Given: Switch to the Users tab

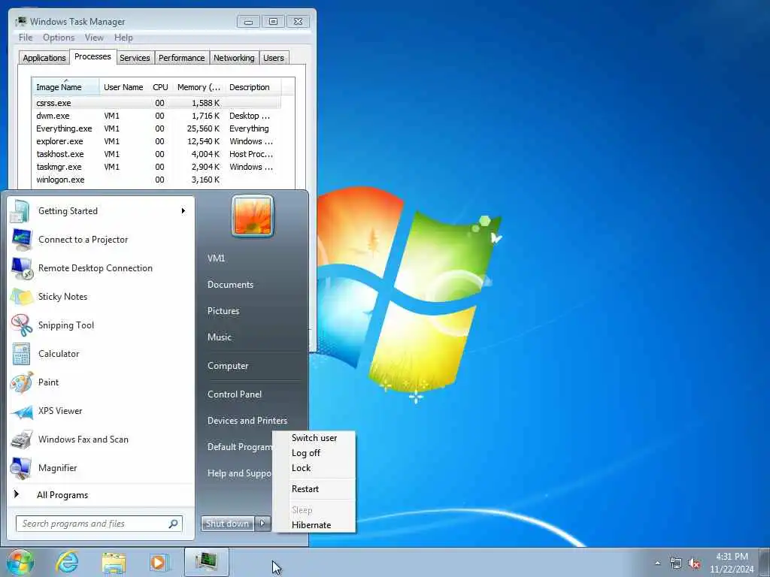Looking at the screenshot, I should coord(274,58).
